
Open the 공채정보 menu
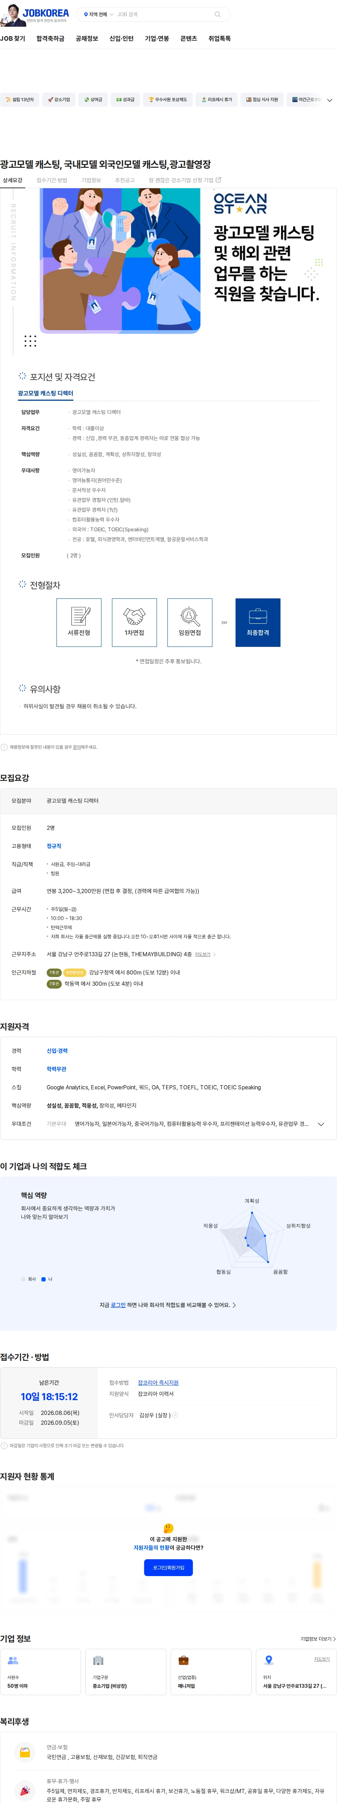[x=87, y=39]
